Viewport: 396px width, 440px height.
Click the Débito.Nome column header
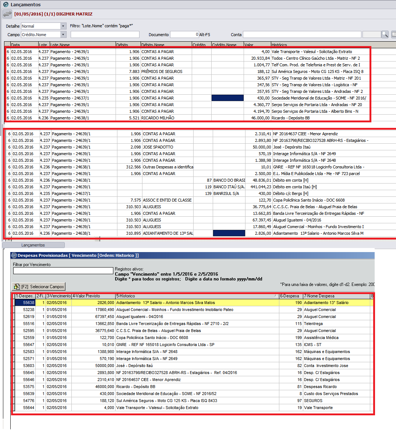(x=166, y=45)
